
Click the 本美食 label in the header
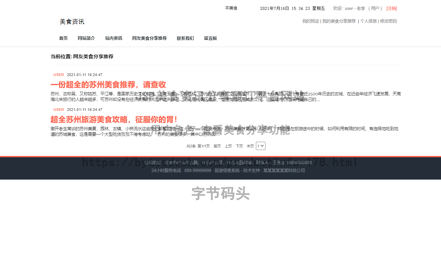(x=231, y=8)
